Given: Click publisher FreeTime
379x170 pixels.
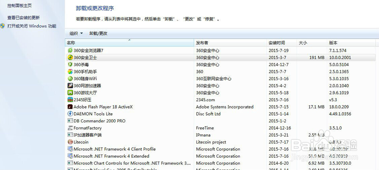Looking at the screenshot, I should [x=205, y=128].
